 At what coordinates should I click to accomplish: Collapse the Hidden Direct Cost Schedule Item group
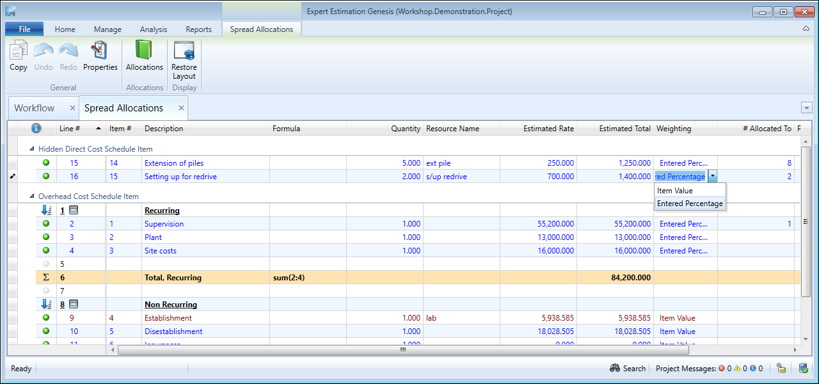tap(33, 149)
